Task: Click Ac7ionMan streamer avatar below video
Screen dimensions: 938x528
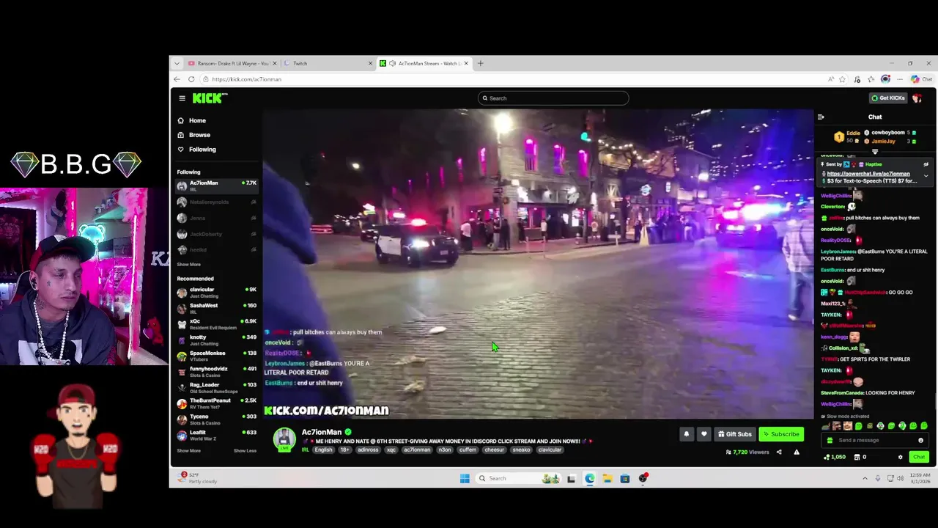Action: [284, 439]
